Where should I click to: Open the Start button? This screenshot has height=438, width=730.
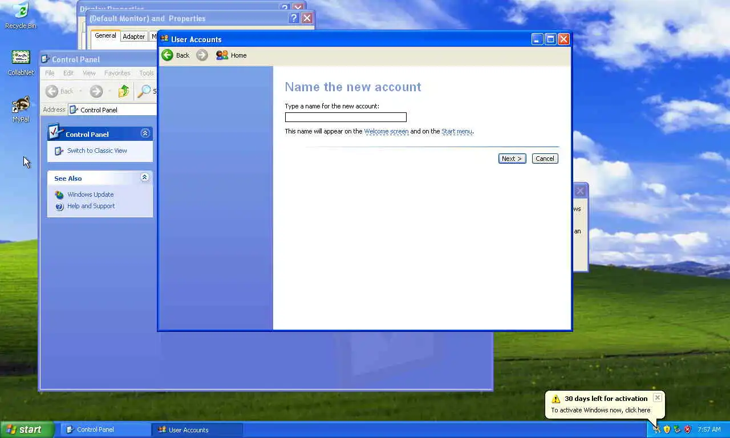point(27,429)
